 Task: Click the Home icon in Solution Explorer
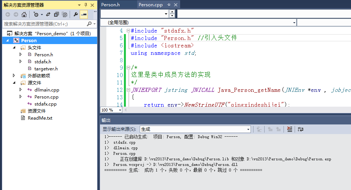tap(24, 14)
